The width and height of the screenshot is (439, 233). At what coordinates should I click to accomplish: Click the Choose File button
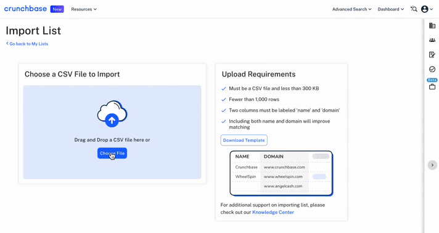[112, 153]
